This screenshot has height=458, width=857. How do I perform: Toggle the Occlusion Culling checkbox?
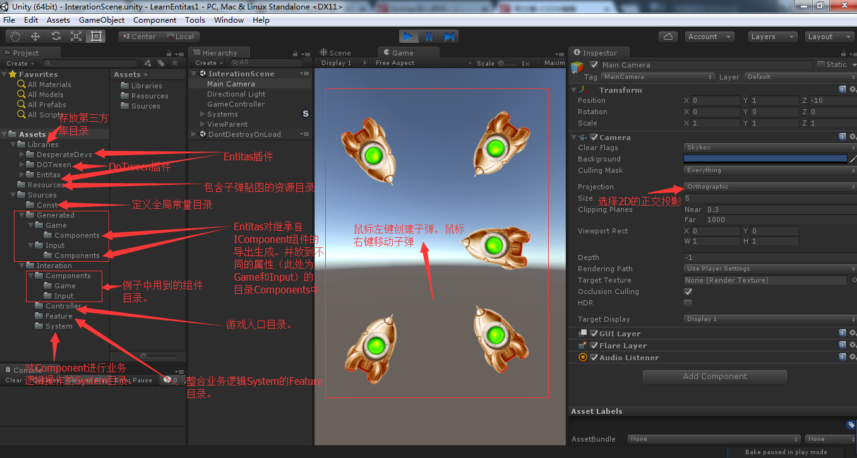pos(688,291)
